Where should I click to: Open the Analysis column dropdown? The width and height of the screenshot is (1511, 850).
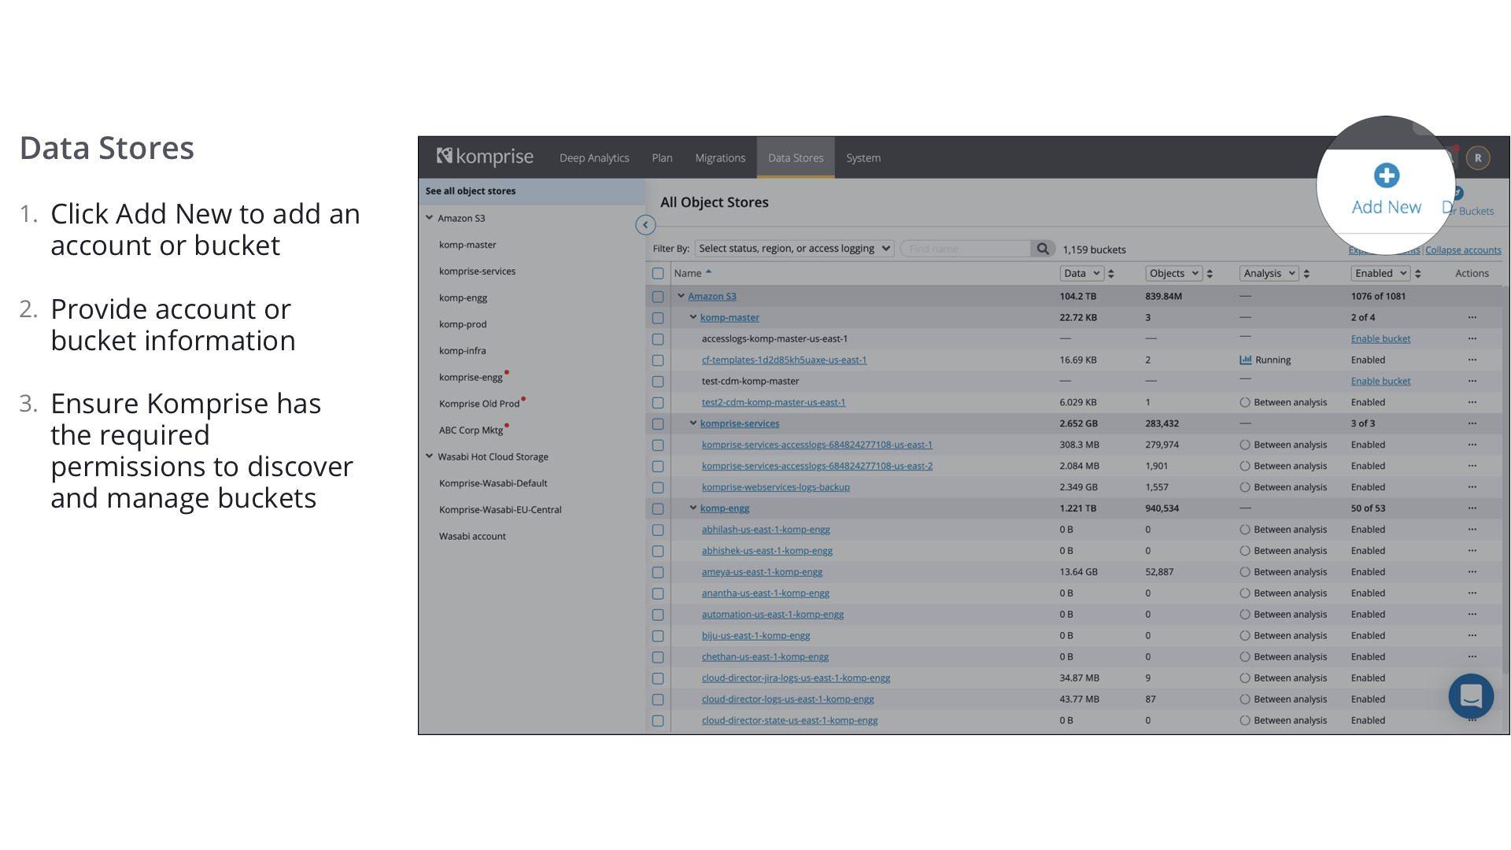tap(1269, 274)
